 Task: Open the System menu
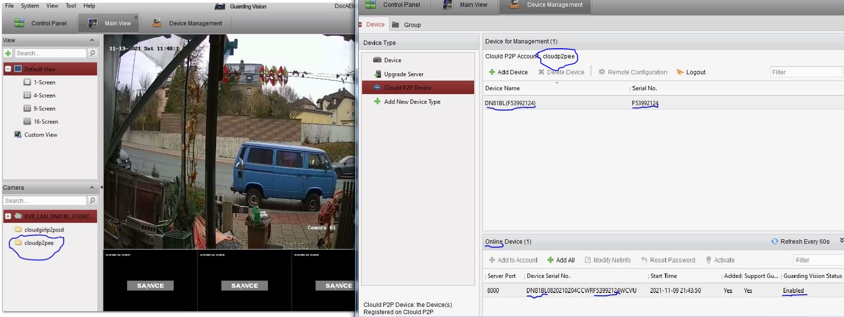30,6
